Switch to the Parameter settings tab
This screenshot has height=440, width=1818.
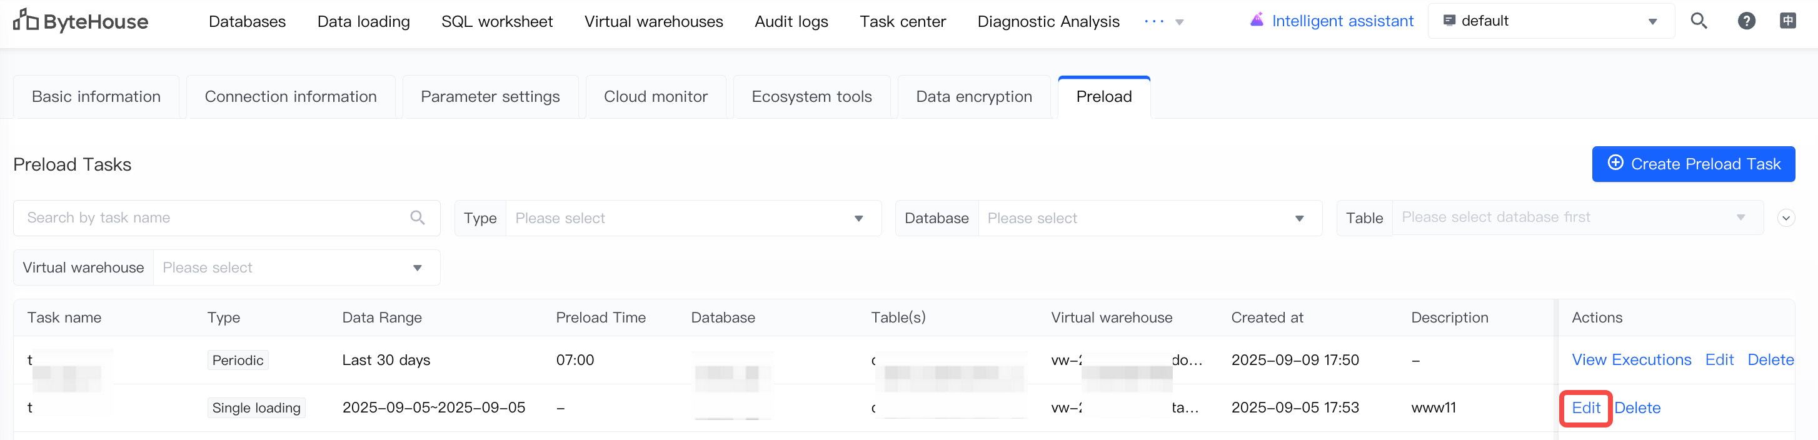click(x=490, y=97)
